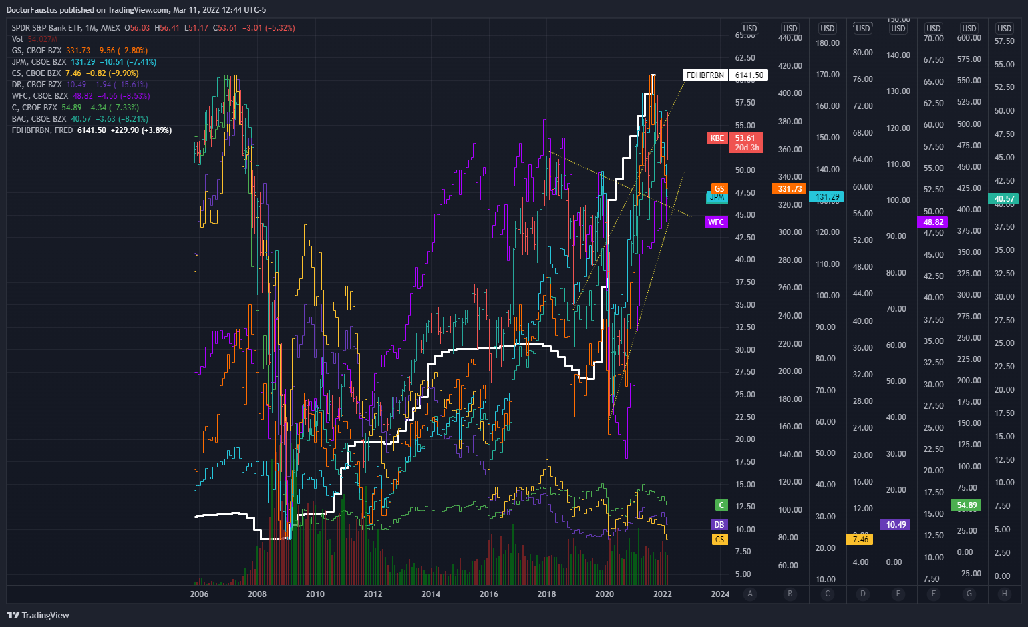Click the green 54.89 price label
1028x627 pixels.
click(x=967, y=505)
